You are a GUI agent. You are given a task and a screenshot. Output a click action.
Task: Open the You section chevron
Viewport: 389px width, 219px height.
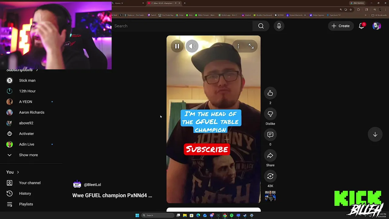pyautogui.click(x=18, y=172)
